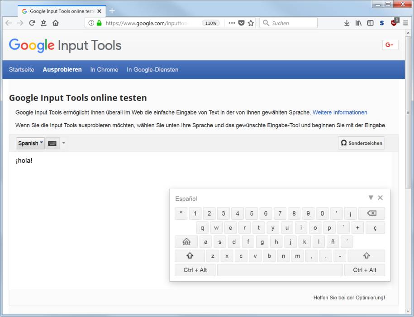Open the Startseite navigation tab

pos(21,69)
